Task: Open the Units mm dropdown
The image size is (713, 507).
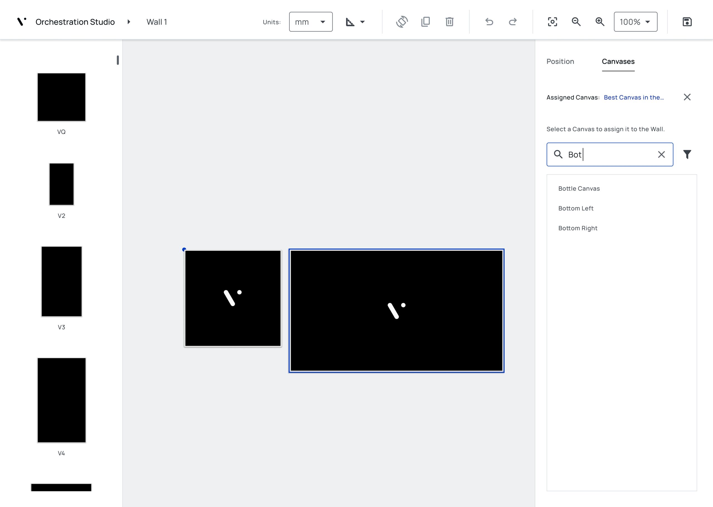Action: pos(311,22)
